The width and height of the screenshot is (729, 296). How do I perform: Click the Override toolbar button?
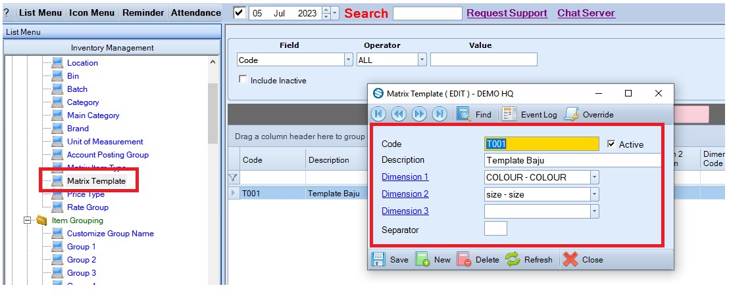pos(589,114)
